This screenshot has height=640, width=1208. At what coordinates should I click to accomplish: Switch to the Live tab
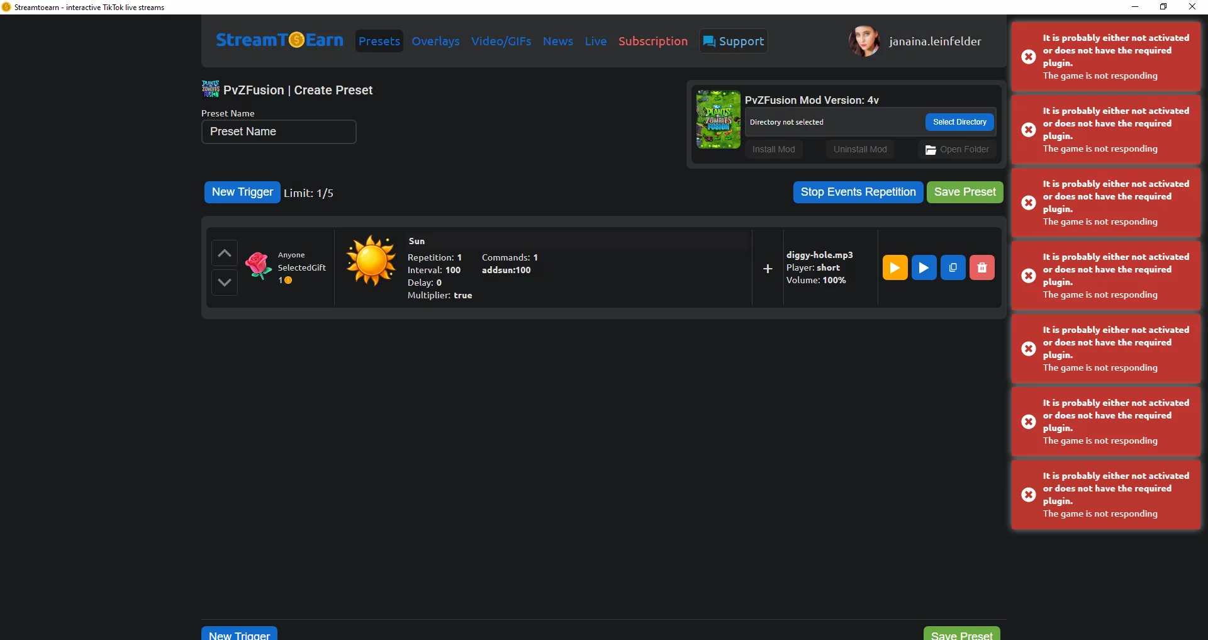pyautogui.click(x=595, y=41)
